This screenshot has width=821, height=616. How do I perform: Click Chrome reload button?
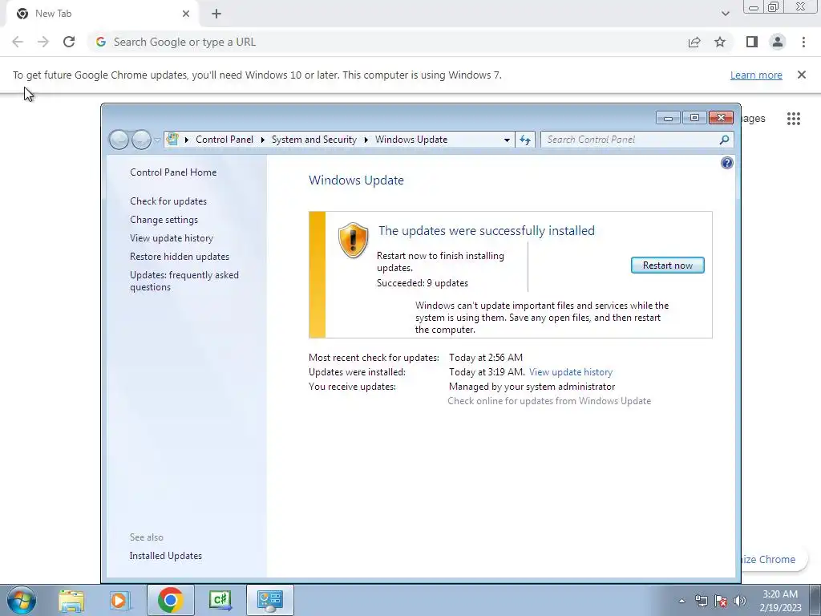(x=69, y=42)
